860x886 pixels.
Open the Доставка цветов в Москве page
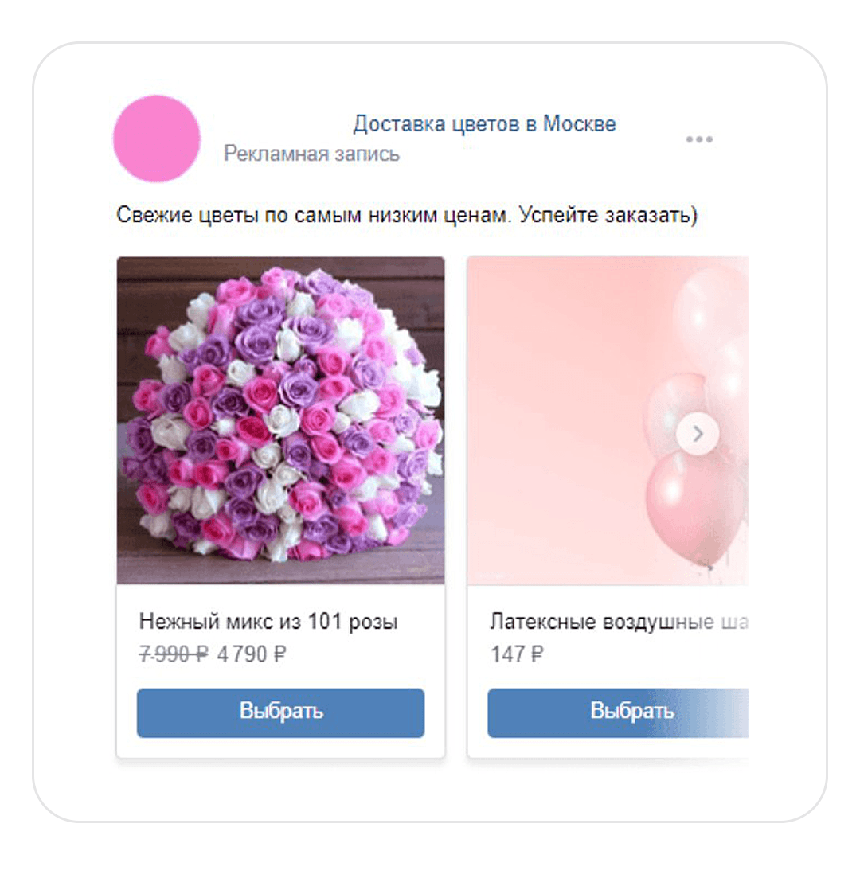[x=484, y=123]
